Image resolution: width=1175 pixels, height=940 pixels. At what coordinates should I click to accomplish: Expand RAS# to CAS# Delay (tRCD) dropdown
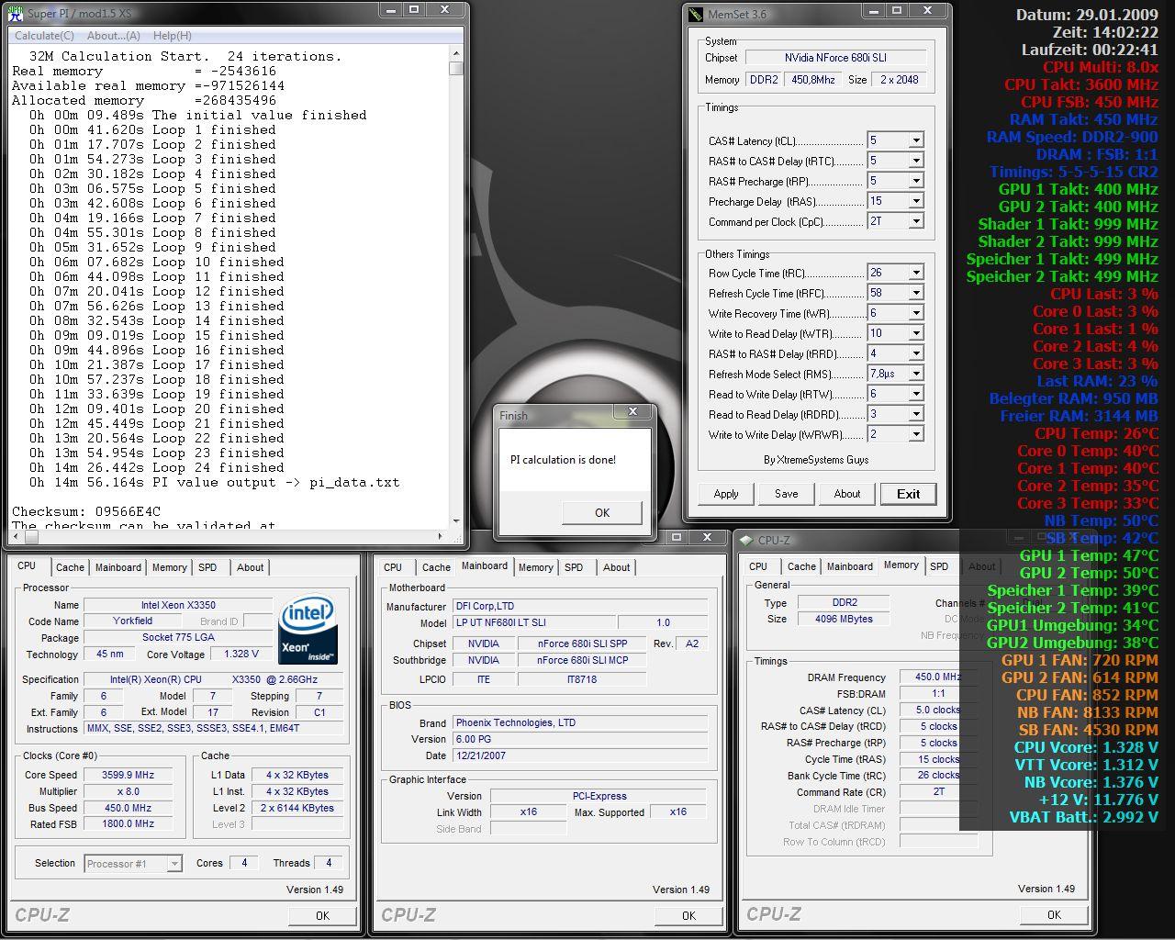tap(915, 161)
